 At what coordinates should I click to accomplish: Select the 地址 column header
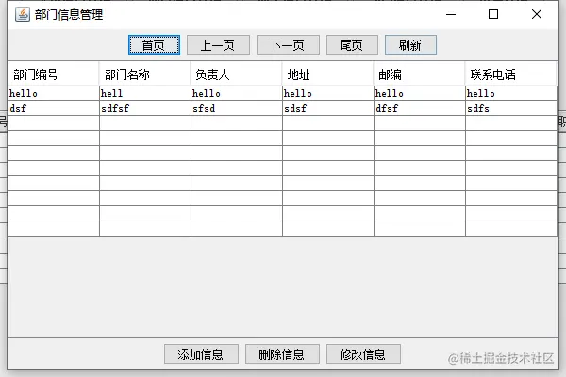327,74
